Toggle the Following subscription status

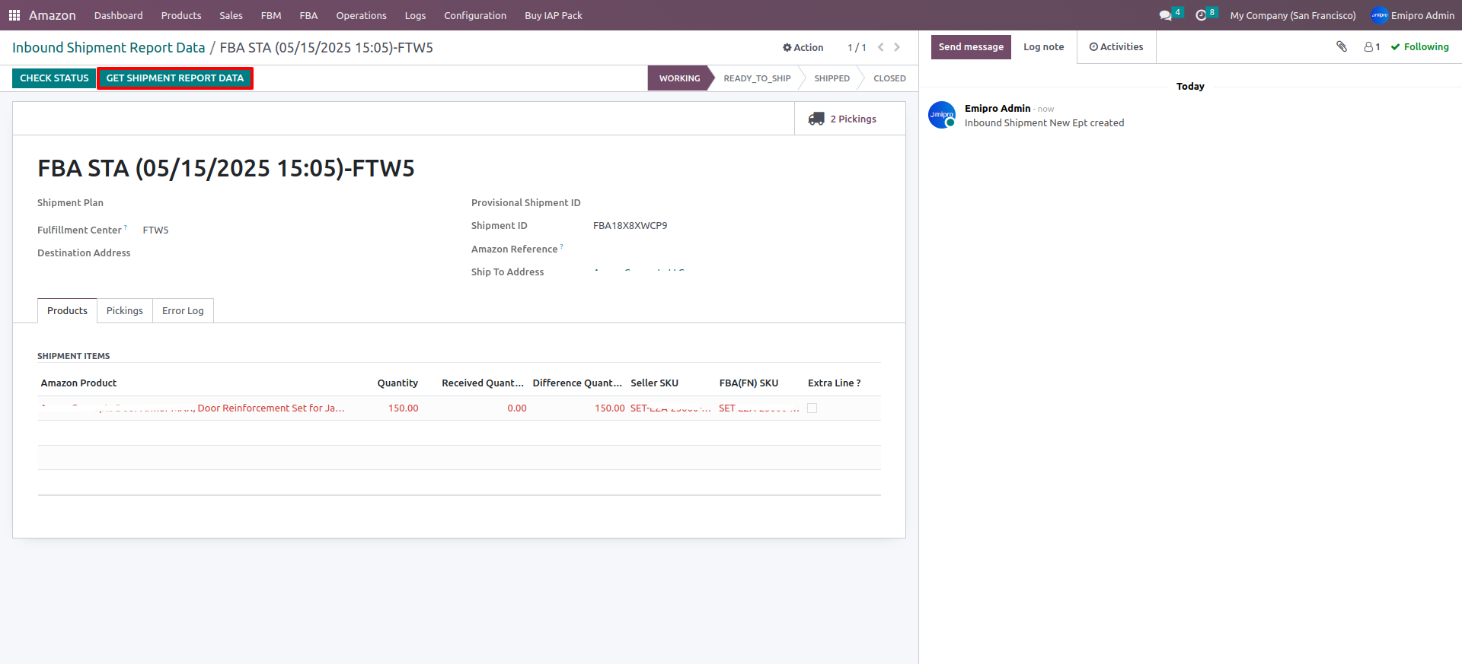coord(1419,47)
